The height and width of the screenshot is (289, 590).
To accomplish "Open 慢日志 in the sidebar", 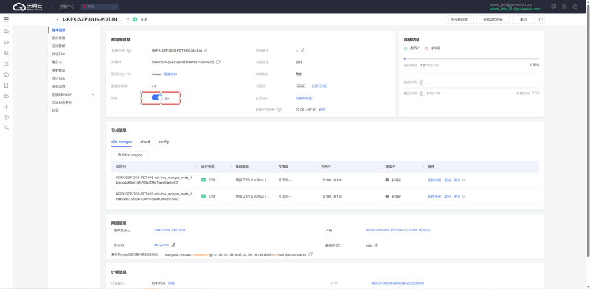I will (x=57, y=62).
